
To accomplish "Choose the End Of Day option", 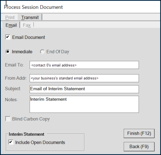I will (42, 52).
